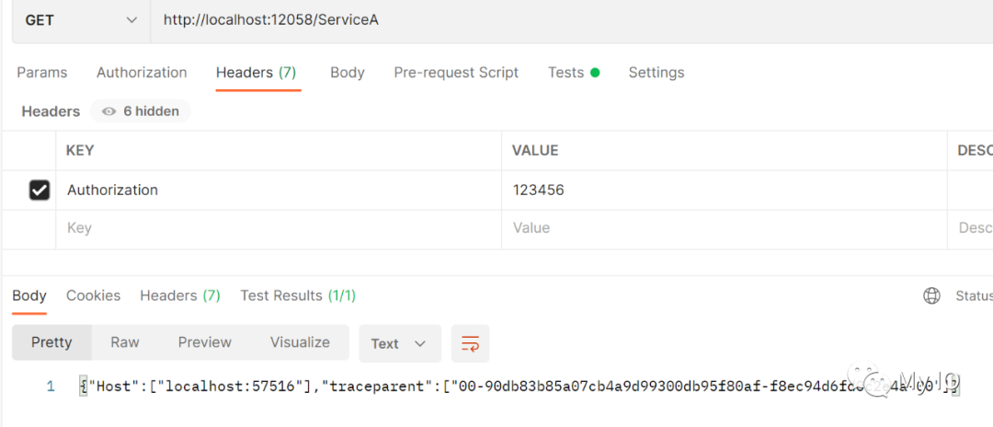Switch response view to Preview
This screenshot has height=427, width=993.
(x=204, y=342)
